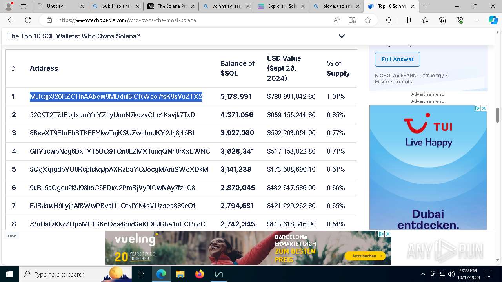View site information lock icon
Screen dimensions: 502x282
tap(49, 20)
